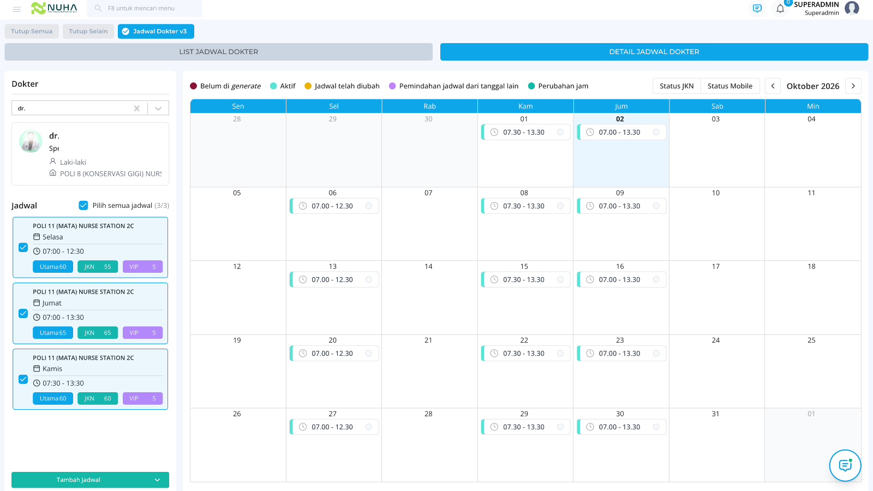Click clock icon on 06 October schedule

tap(303, 206)
